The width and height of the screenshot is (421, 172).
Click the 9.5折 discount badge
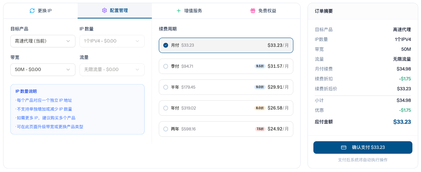pos(260,66)
